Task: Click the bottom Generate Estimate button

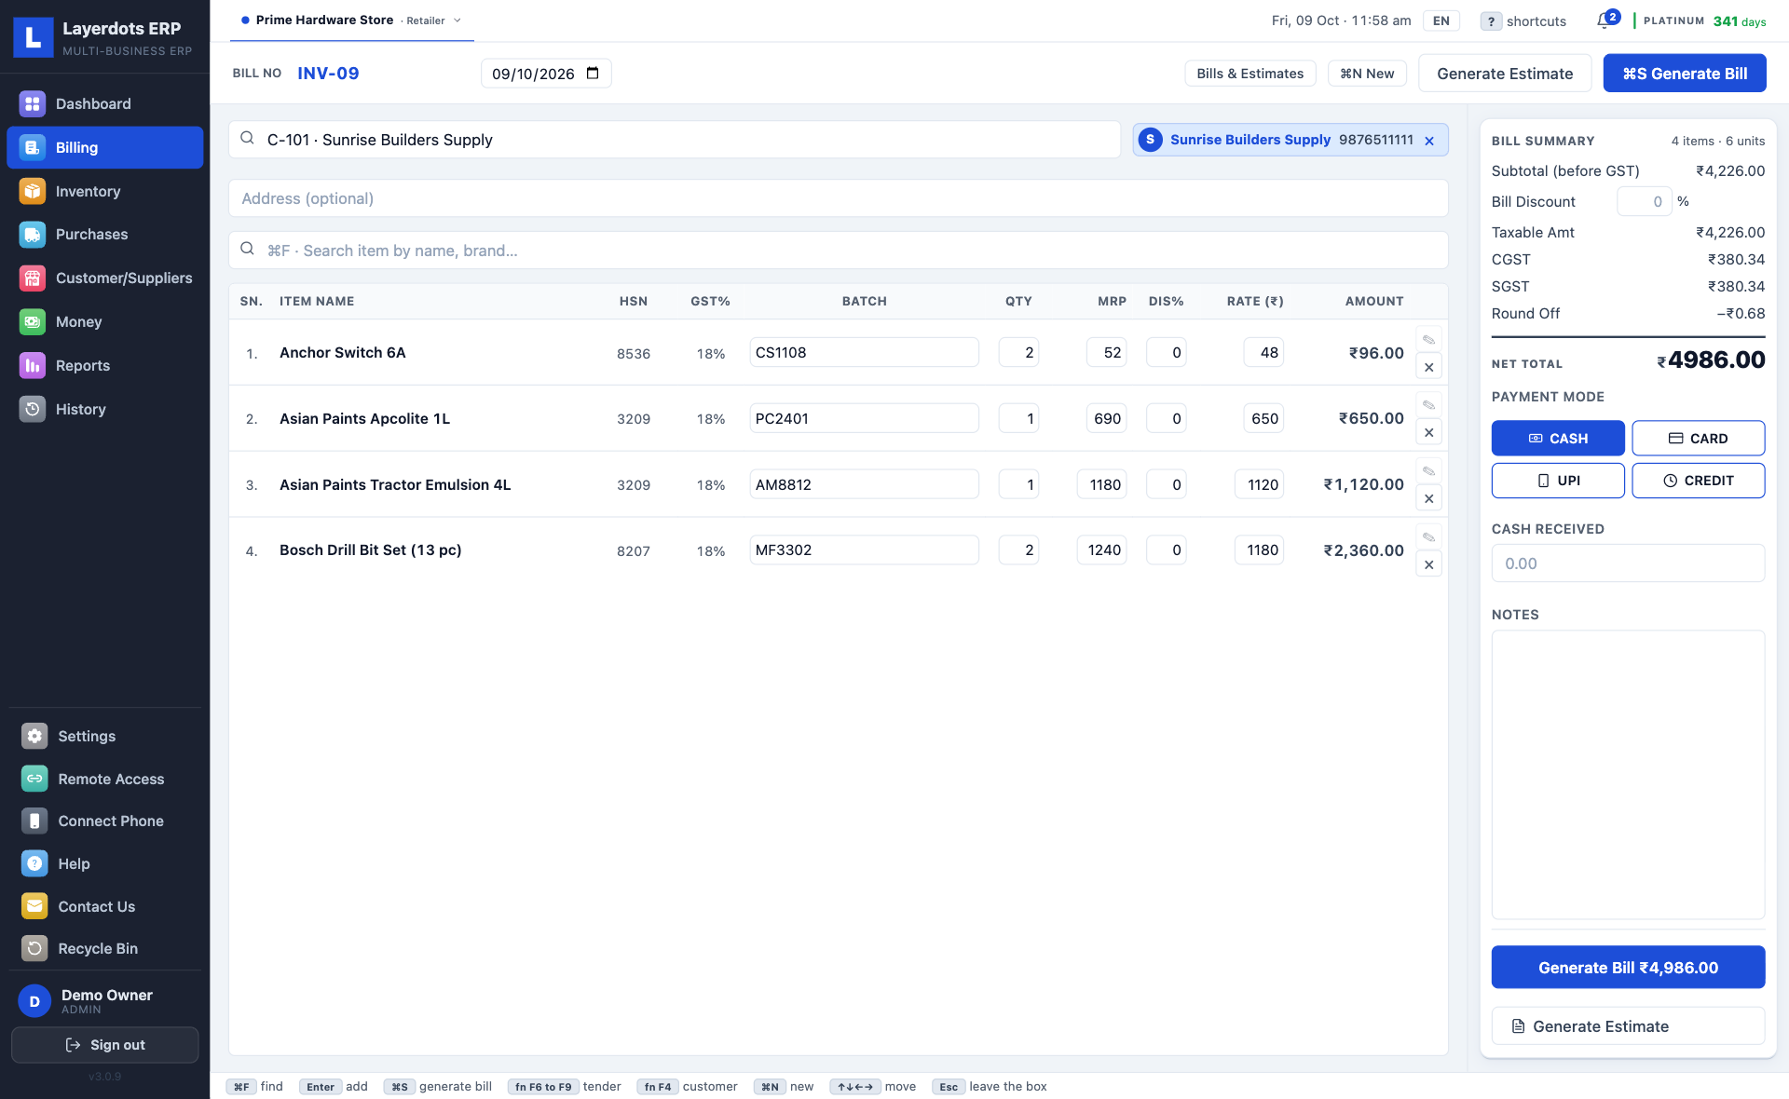Action: point(1628,1026)
